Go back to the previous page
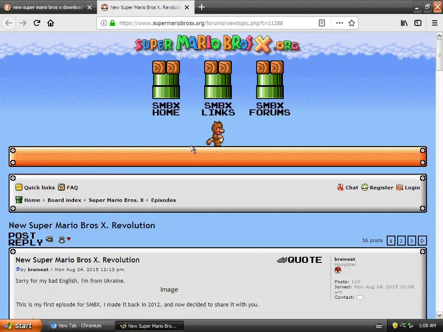 click(9, 23)
